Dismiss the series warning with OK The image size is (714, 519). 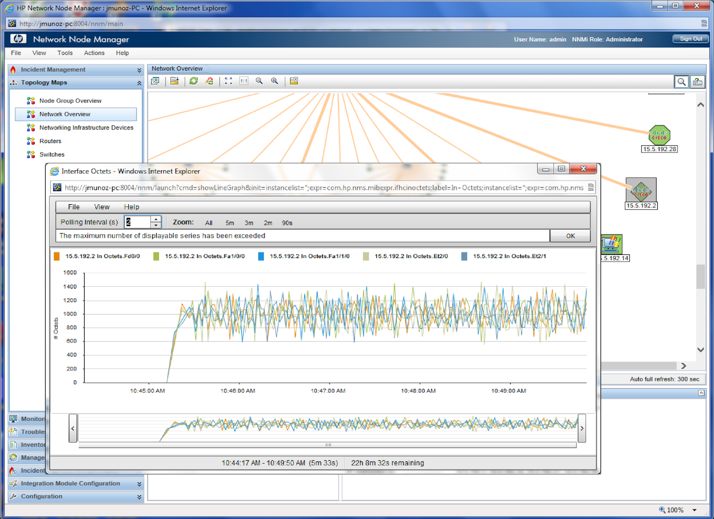570,235
